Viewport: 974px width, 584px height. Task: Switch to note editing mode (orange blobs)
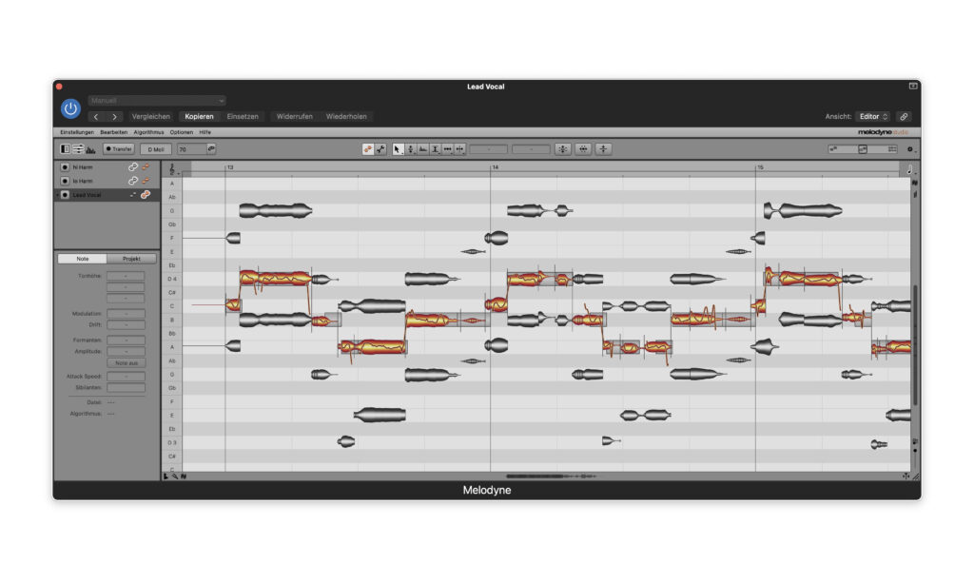point(368,149)
